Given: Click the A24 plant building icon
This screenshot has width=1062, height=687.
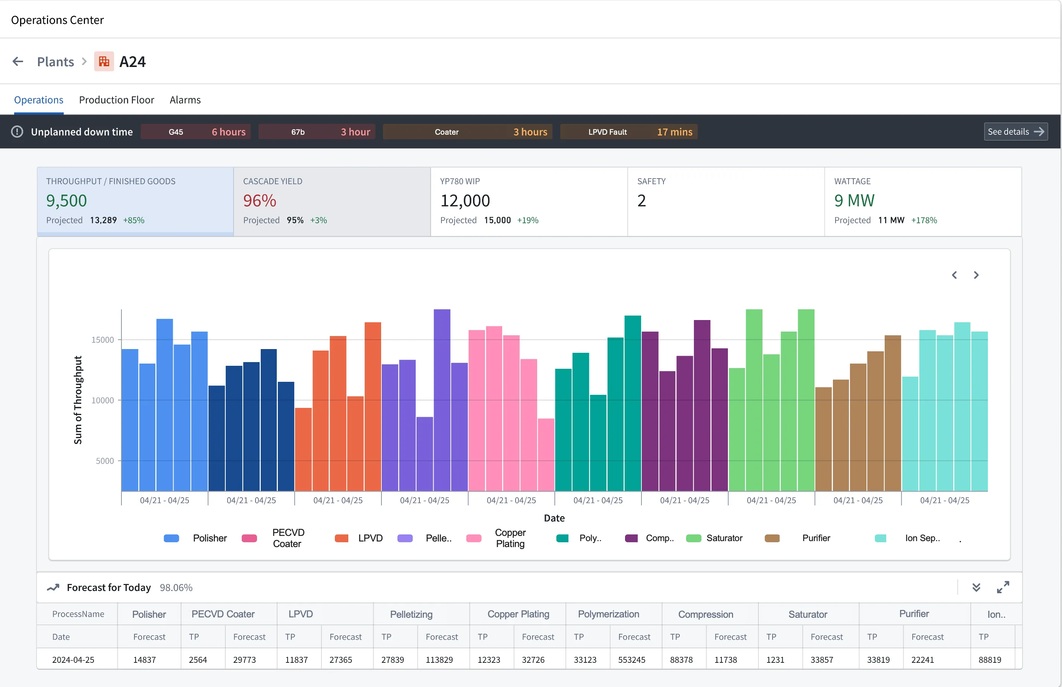Looking at the screenshot, I should [104, 61].
